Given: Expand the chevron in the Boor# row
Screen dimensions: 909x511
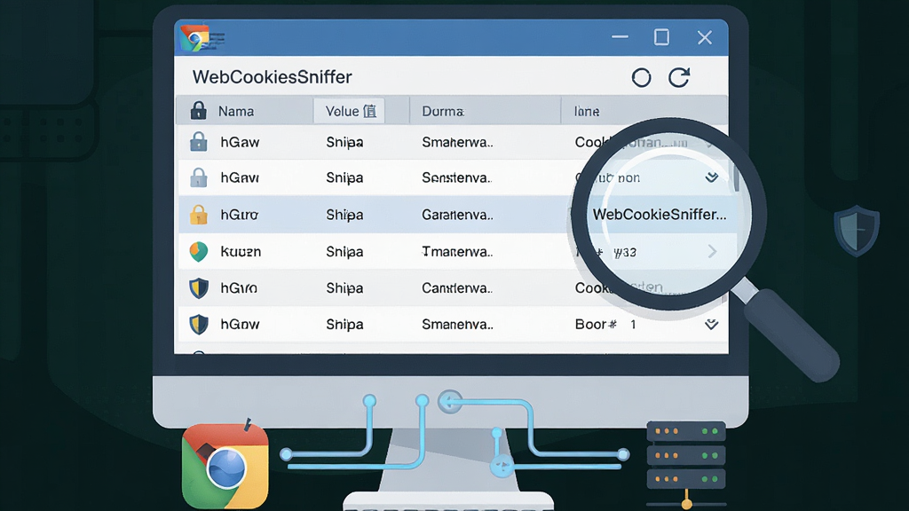Looking at the screenshot, I should [711, 325].
